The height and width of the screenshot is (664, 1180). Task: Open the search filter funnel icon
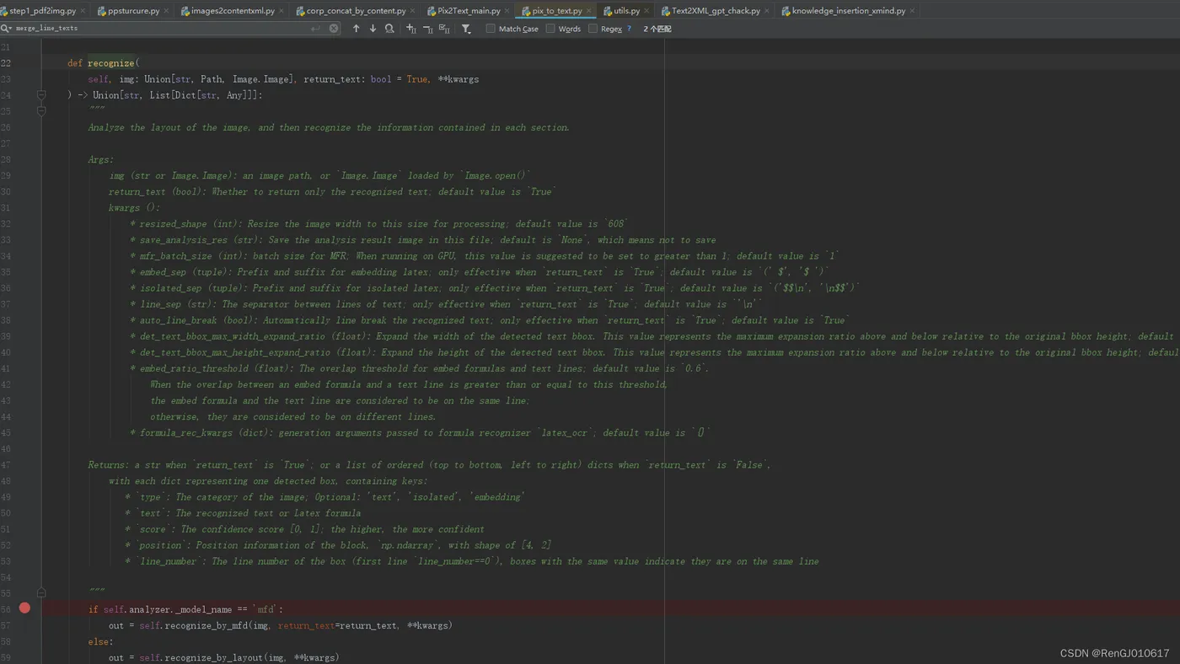point(466,29)
